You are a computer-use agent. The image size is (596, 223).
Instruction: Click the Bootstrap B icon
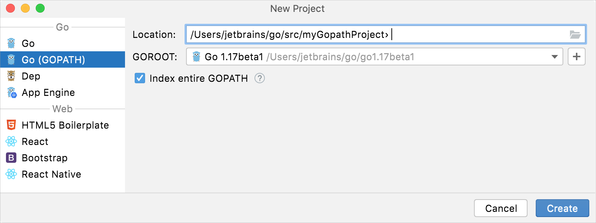click(11, 158)
